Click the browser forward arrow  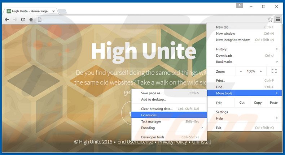15,20
